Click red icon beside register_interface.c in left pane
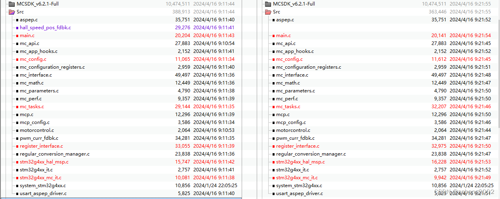Image resolution: width=500 pixels, height=199 pixels. click(x=17, y=146)
